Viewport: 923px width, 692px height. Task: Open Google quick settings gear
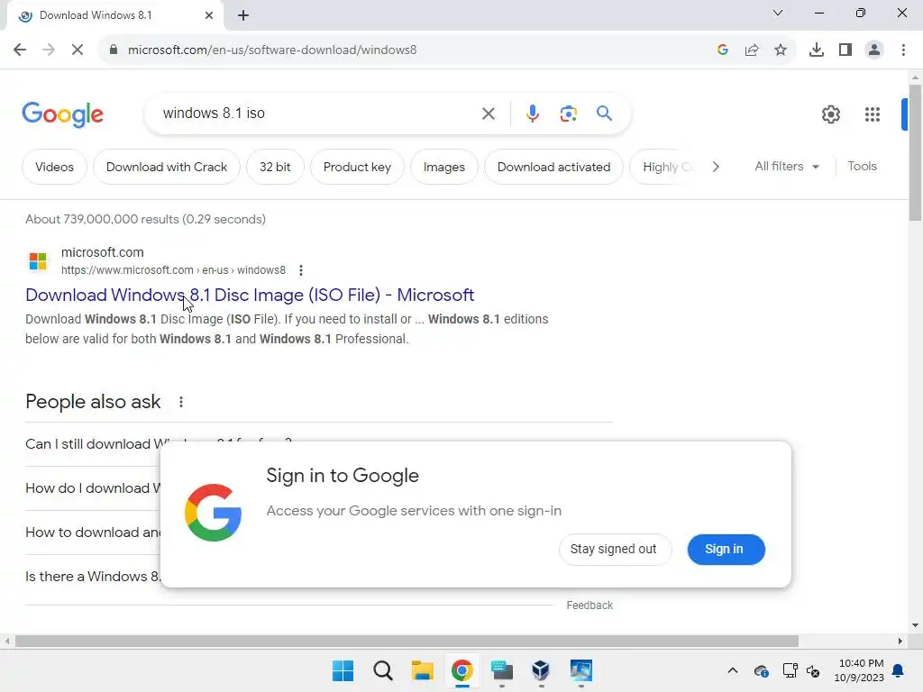click(830, 114)
